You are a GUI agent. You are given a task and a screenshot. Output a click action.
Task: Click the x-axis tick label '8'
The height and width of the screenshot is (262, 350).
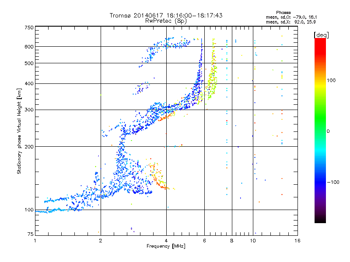232,241
